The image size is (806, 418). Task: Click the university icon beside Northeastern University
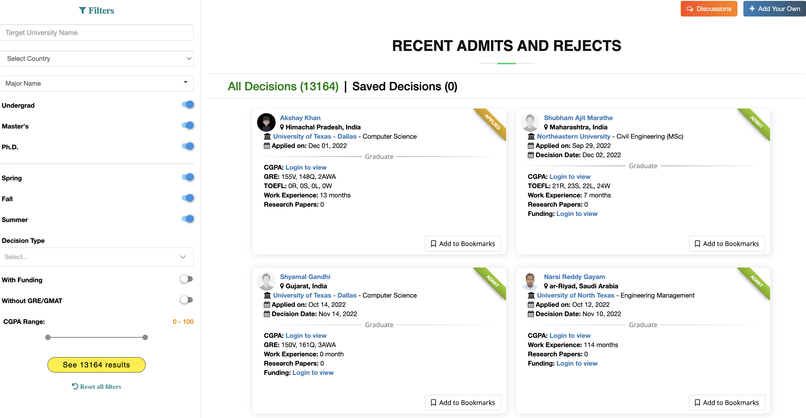(x=531, y=136)
